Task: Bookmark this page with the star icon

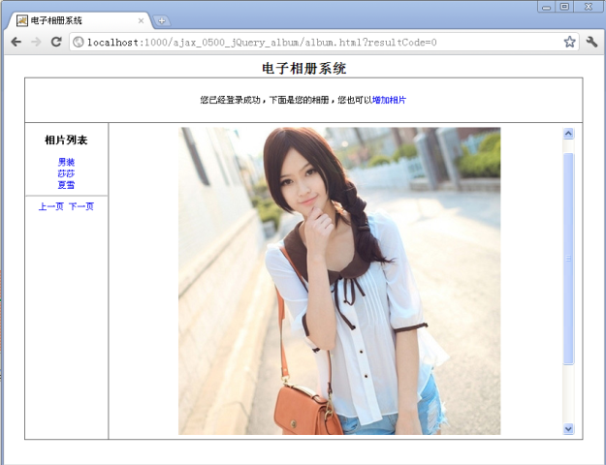Action: coord(569,42)
